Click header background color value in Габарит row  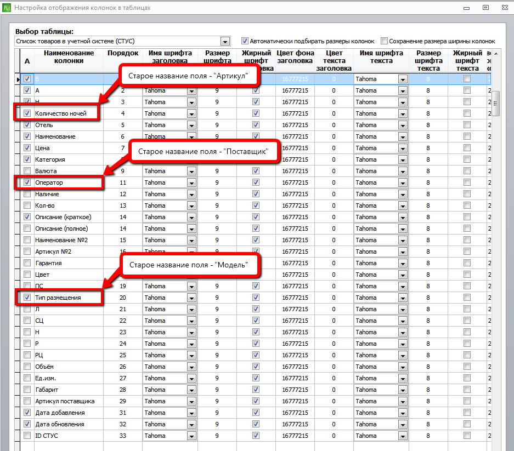[x=295, y=390]
